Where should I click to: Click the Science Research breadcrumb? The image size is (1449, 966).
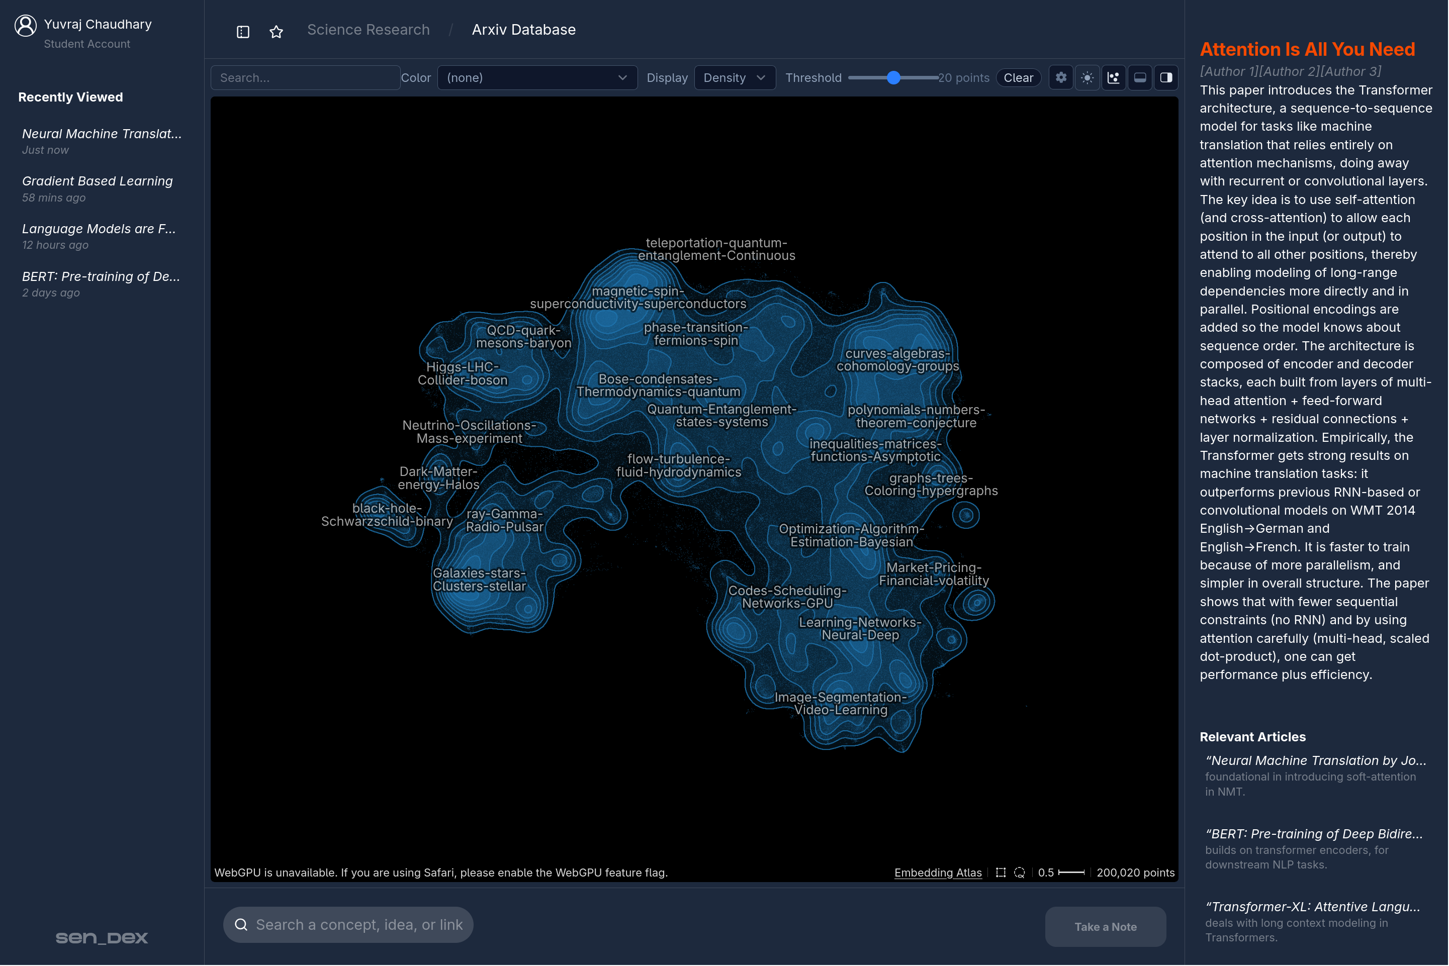point(368,30)
